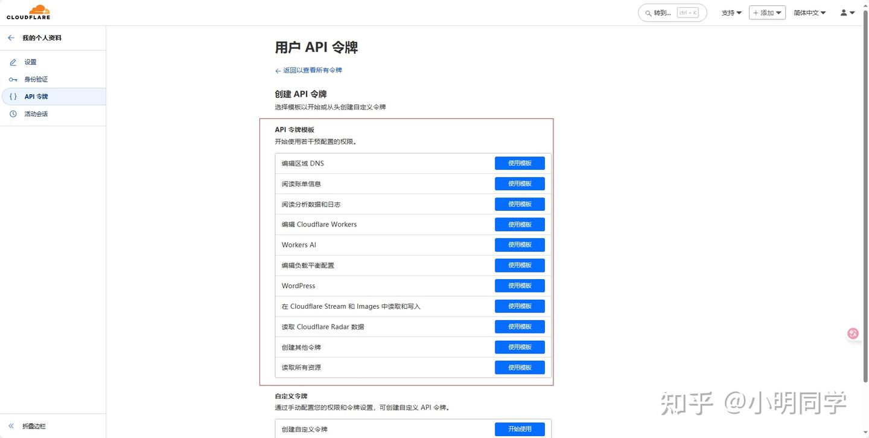The height and width of the screenshot is (438, 869).
Task: Click the Workers AI row text
Action: pyautogui.click(x=299, y=245)
